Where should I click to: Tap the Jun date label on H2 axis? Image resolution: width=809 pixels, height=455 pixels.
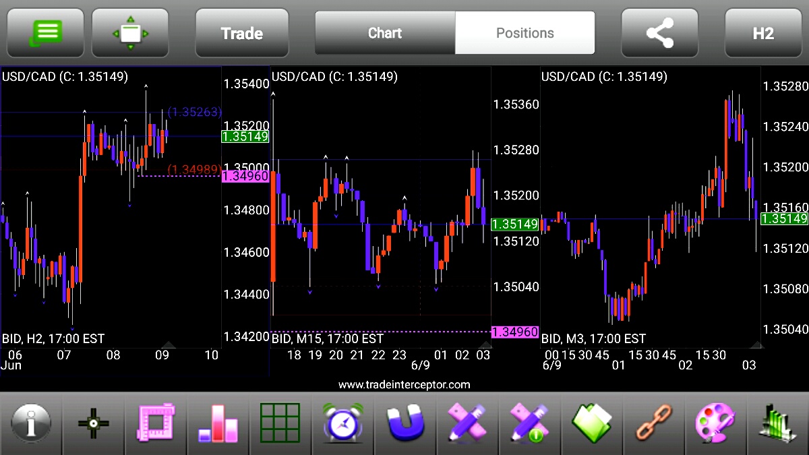point(11,365)
